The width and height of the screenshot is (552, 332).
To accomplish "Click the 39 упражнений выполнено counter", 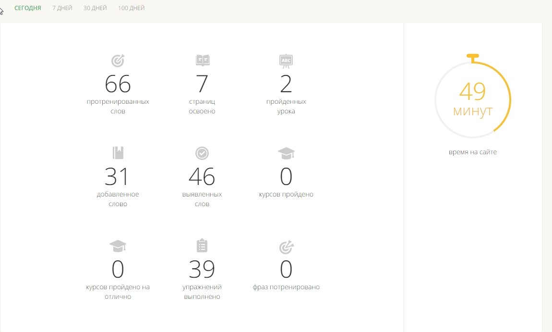I will coord(202,270).
